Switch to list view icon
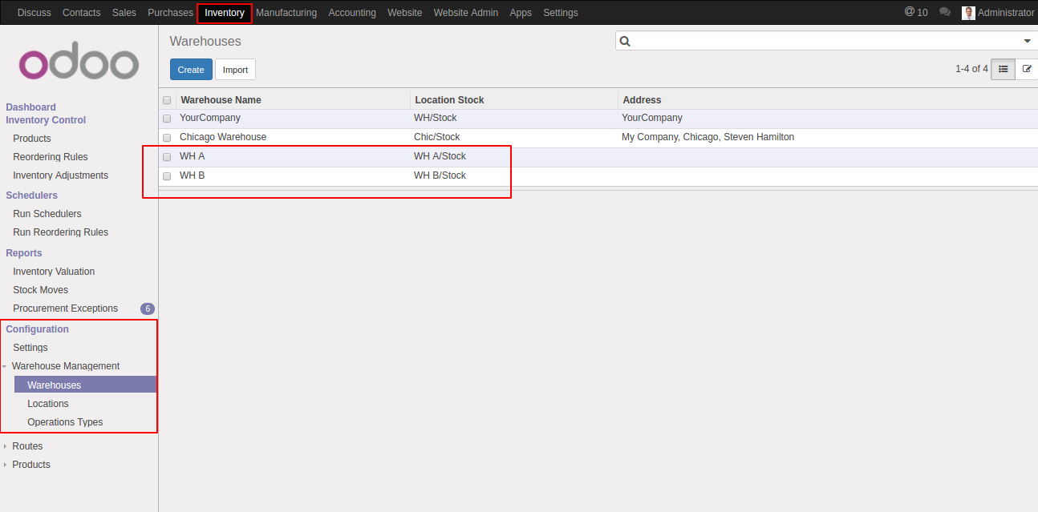The height and width of the screenshot is (512, 1038). (1003, 69)
